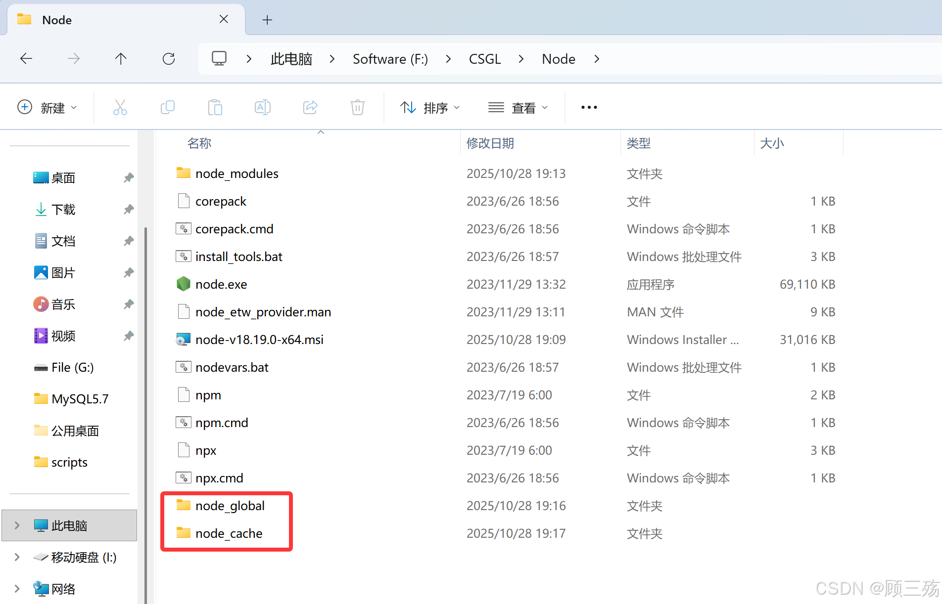The image size is (942, 604).
Task: Click Software (F:) breadcrumb
Action: pos(390,59)
